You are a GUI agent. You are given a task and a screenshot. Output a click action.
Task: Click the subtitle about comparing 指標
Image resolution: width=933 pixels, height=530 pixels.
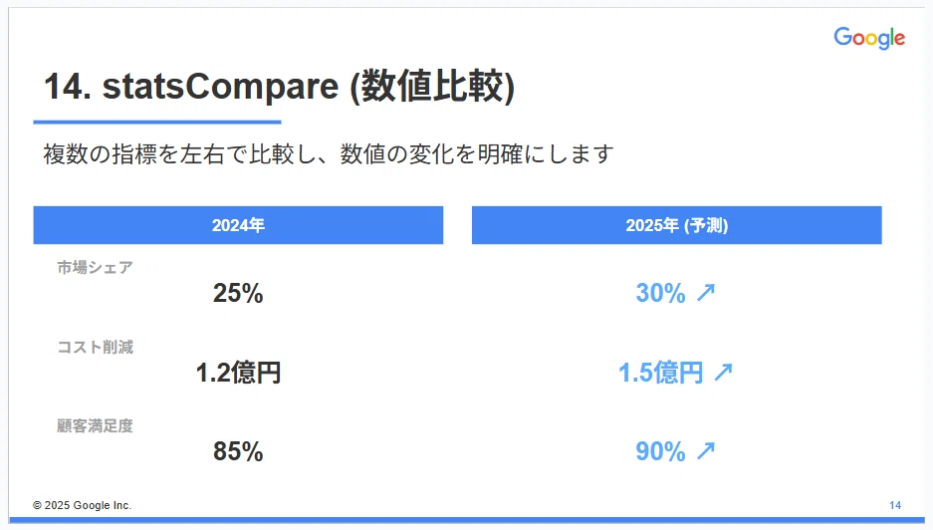328,154
